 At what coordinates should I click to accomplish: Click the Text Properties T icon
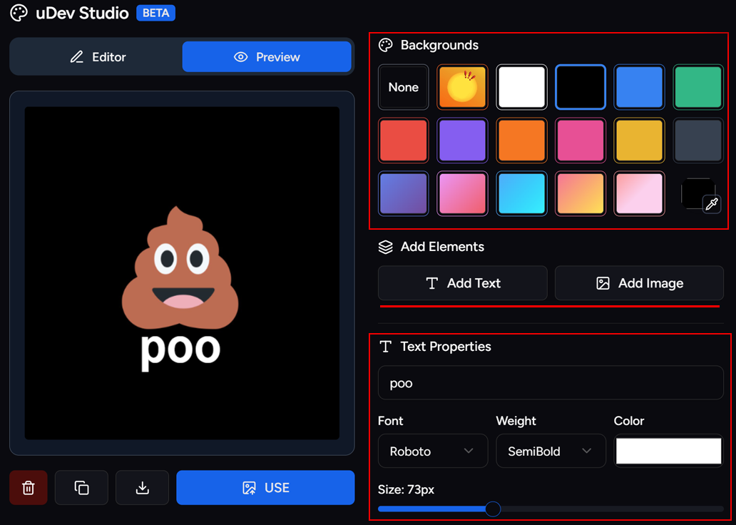click(x=387, y=347)
